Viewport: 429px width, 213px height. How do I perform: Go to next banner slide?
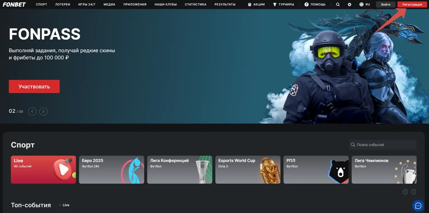coord(43,112)
